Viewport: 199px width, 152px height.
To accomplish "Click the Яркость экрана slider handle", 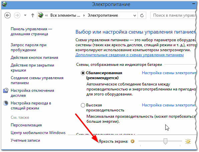I will pos(165,141).
